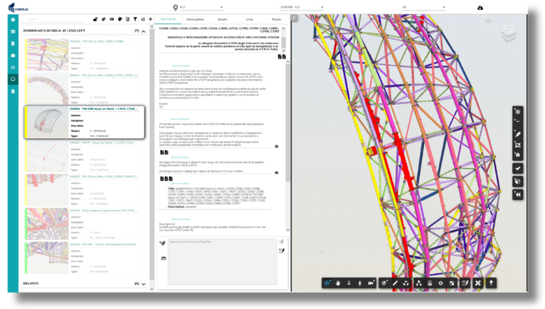Expand the RELATED section
545x309 pixels.
[143, 284]
